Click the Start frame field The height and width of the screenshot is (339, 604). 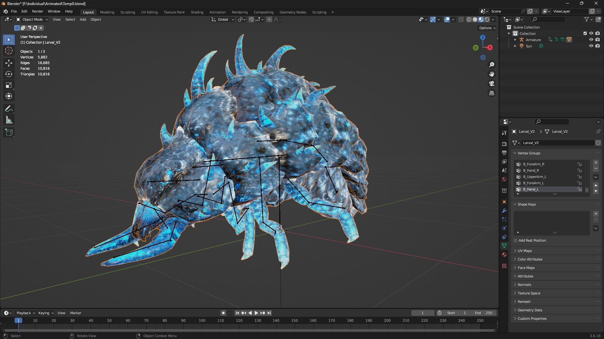pos(456,313)
